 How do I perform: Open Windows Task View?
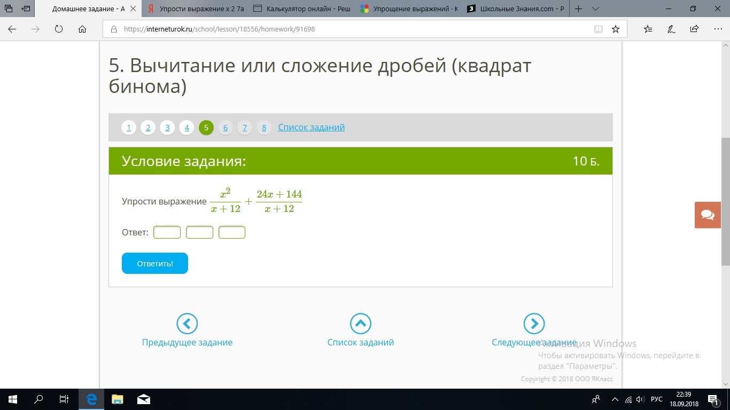(x=64, y=399)
